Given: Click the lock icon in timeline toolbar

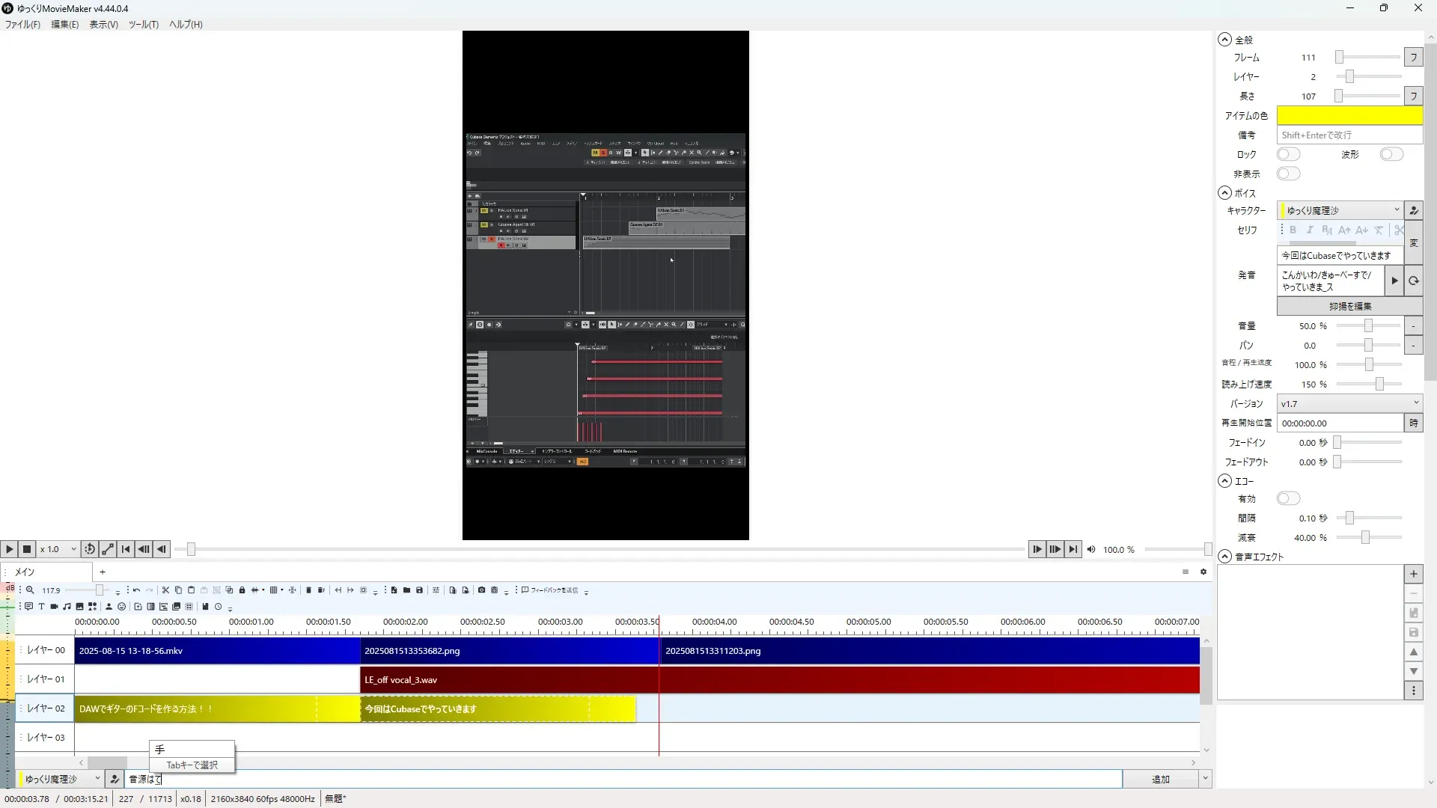Looking at the screenshot, I should click(242, 590).
